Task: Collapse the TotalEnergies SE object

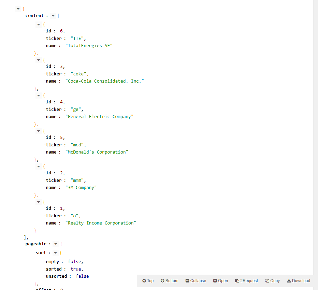Action: click(39, 25)
